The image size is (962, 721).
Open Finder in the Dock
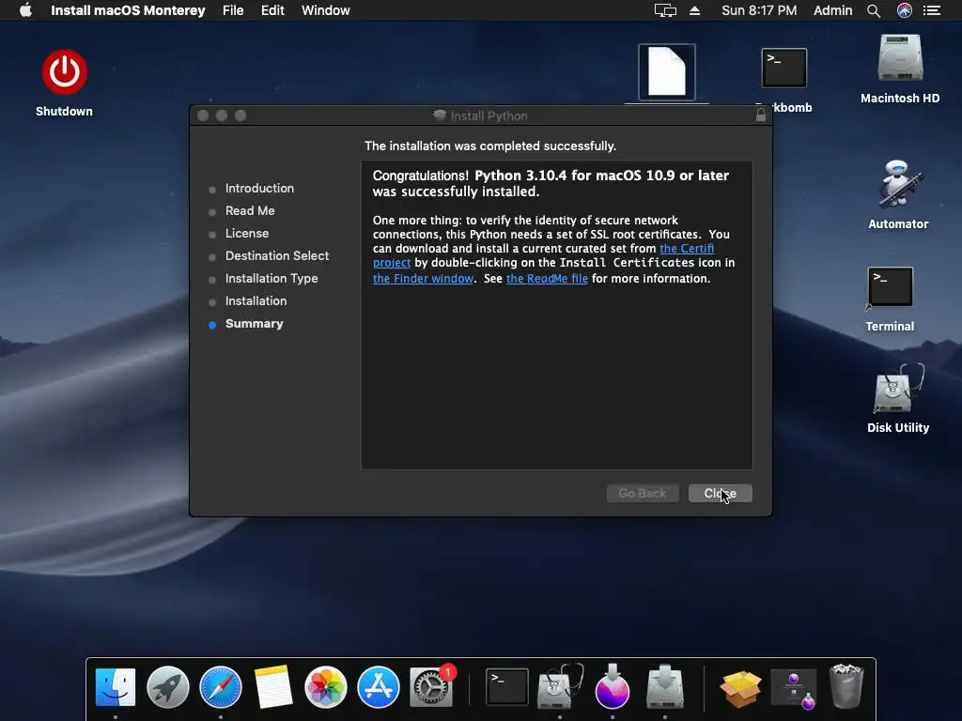tap(116, 687)
